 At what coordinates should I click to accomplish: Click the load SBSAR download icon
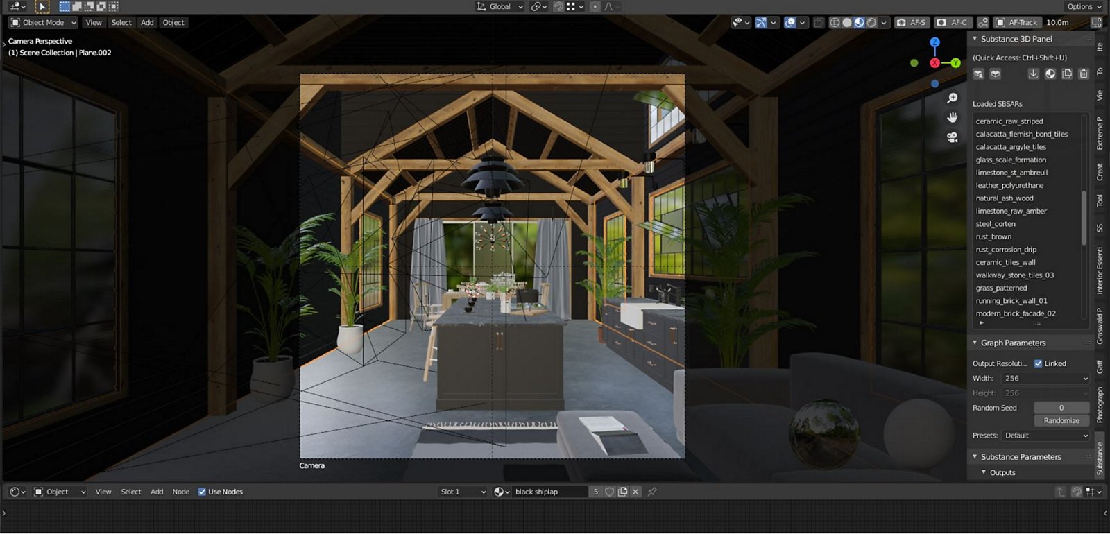coord(1033,74)
